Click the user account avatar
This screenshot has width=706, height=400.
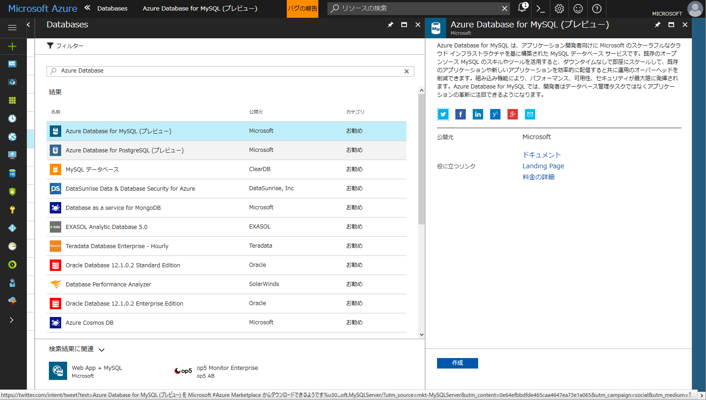point(695,9)
